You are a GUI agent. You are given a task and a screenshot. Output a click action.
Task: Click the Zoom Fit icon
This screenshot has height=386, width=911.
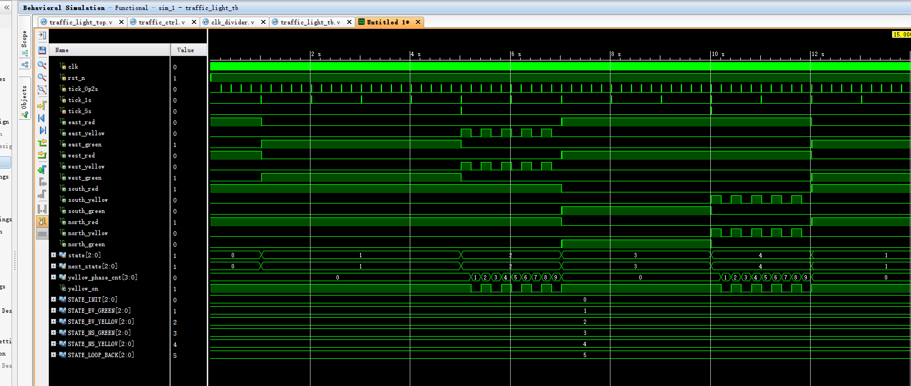(42, 90)
